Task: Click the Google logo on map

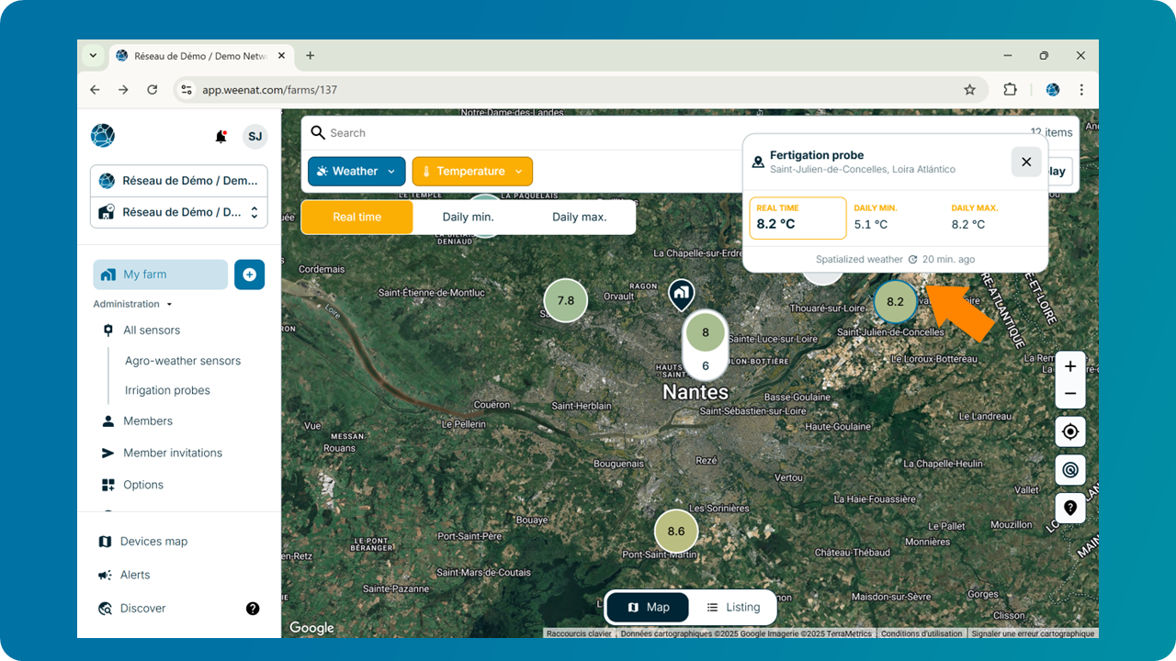Action: pos(312,628)
